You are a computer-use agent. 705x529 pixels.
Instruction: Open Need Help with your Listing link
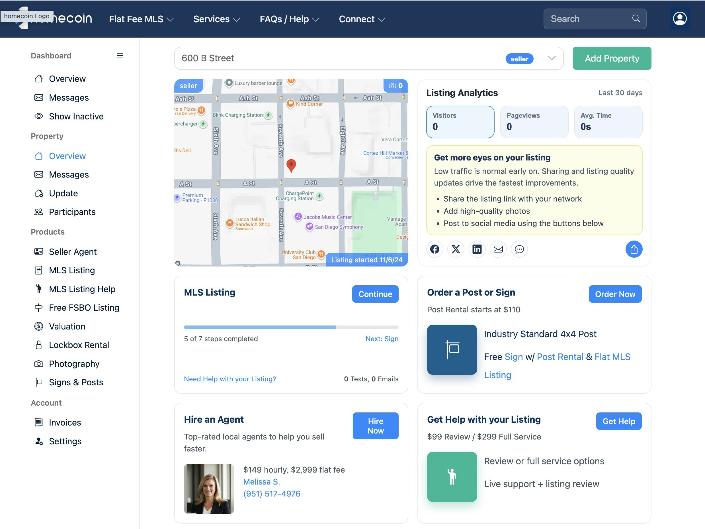point(230,379)
